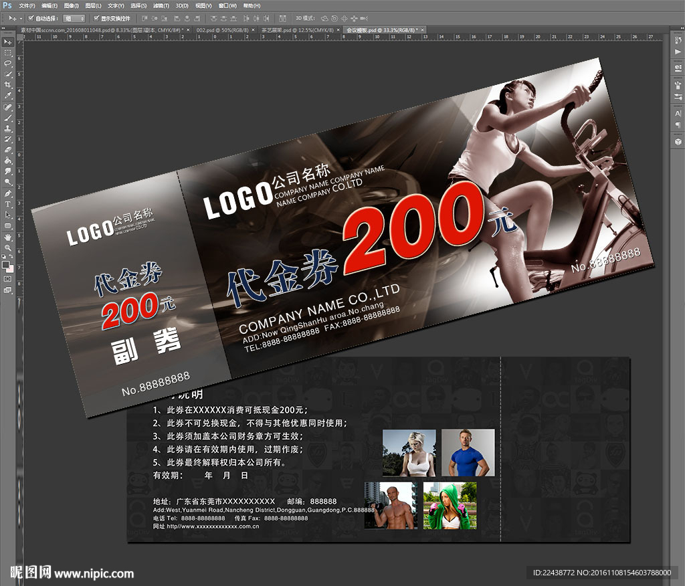Open the 窗口(W) menu
The image size is (685, 586).
227,5
